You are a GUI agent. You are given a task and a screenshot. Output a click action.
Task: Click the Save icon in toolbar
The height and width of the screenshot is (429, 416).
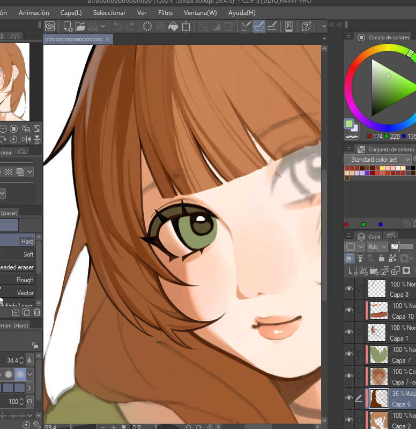pos(93,27)
